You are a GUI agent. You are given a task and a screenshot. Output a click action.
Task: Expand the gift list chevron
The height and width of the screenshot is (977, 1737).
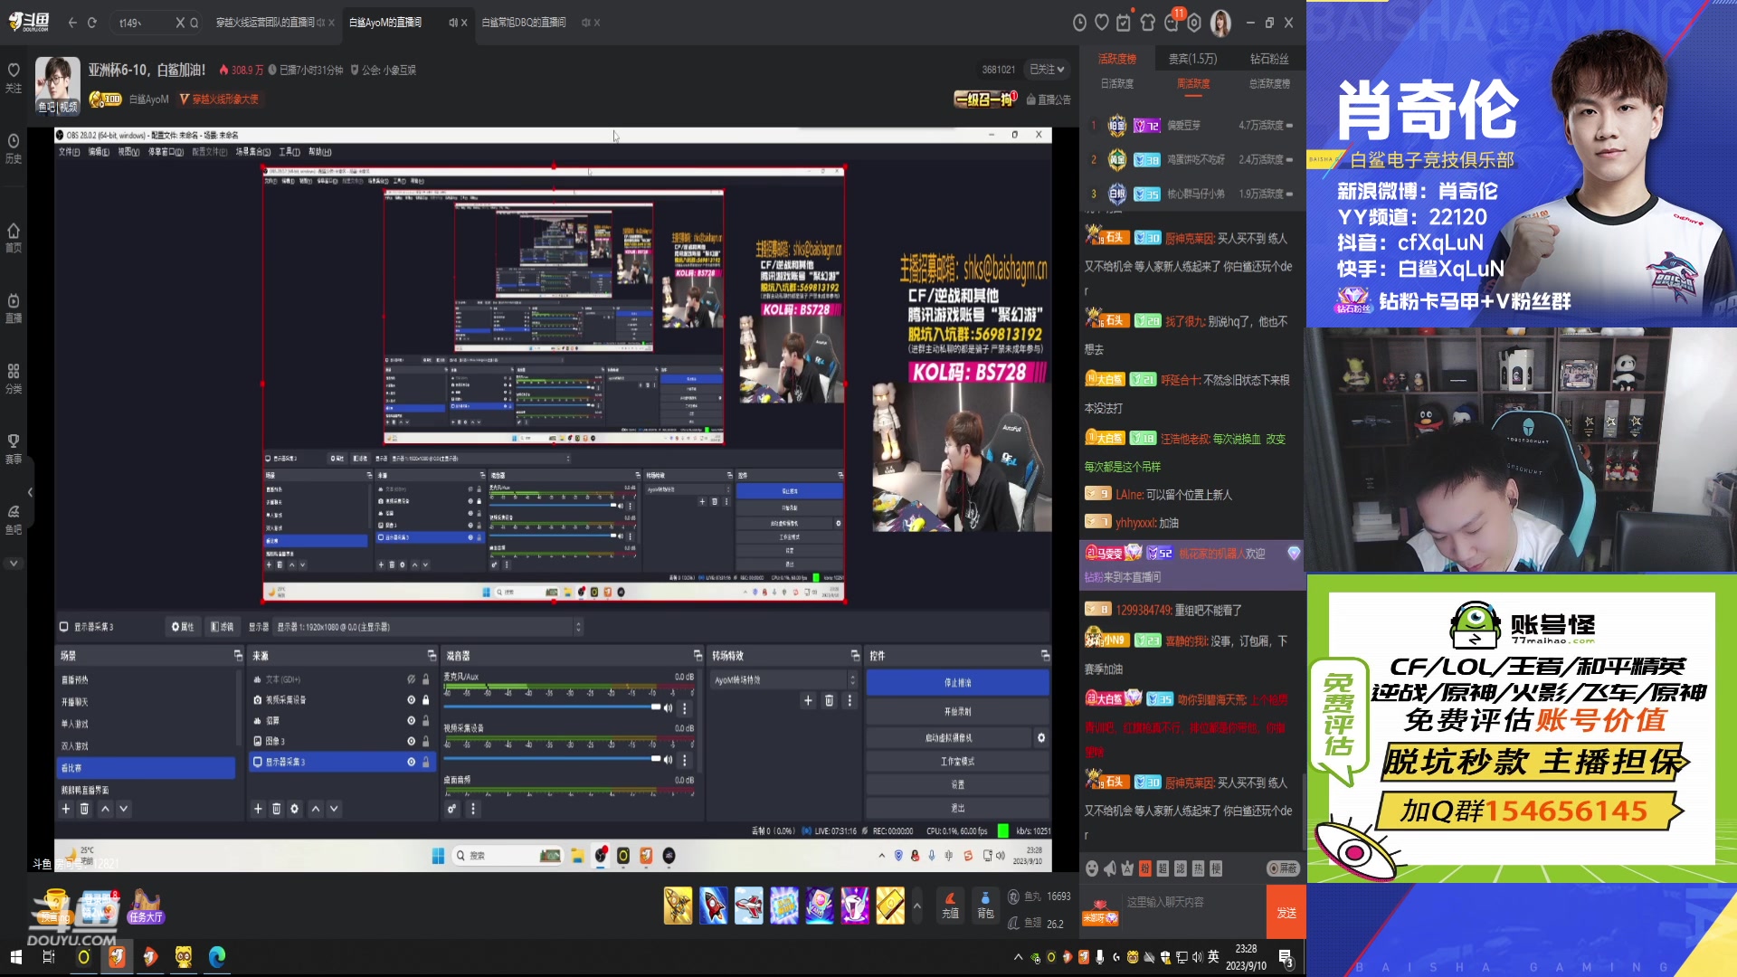[916, 906]
